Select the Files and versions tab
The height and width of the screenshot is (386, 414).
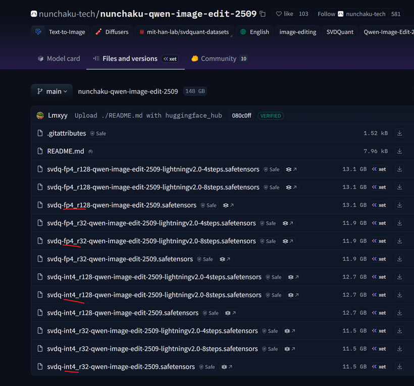(x=129, y=59)
